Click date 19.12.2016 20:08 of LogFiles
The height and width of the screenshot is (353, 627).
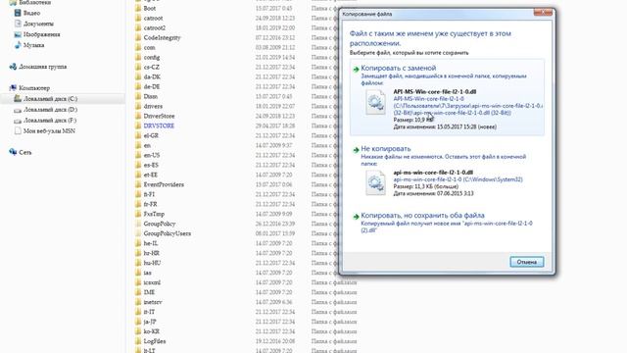pos(275,341)
